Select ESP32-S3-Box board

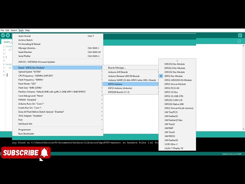coord(177,92)
